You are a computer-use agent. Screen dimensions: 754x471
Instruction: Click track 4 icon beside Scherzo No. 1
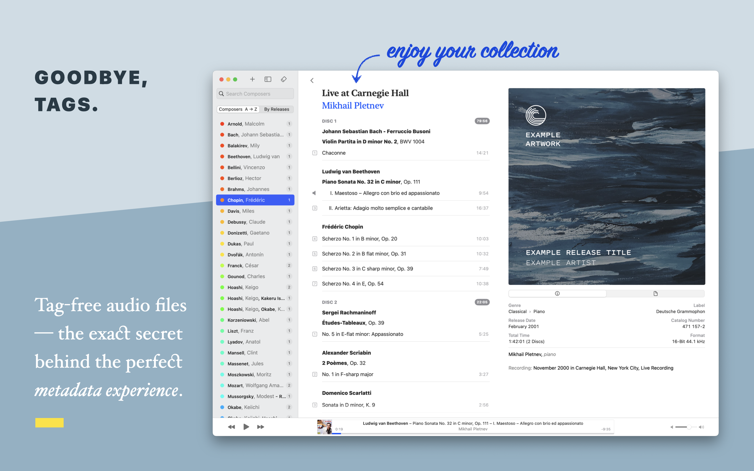click(x=315, y=239)
